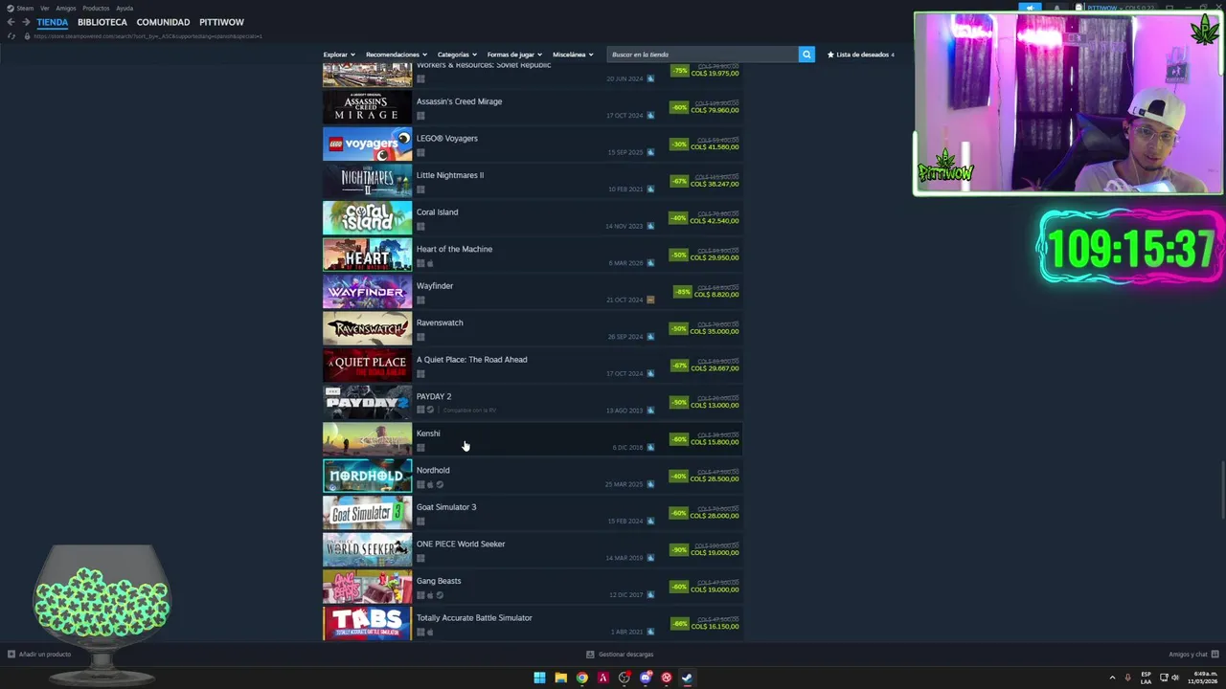Expand the Explorar dropdown
The width and height of the screenshot is (1226, 689).
click(x=339, y=55)
